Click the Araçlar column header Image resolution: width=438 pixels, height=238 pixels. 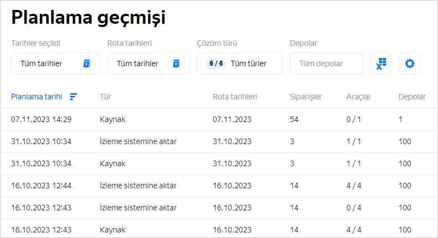click(358, 97)
